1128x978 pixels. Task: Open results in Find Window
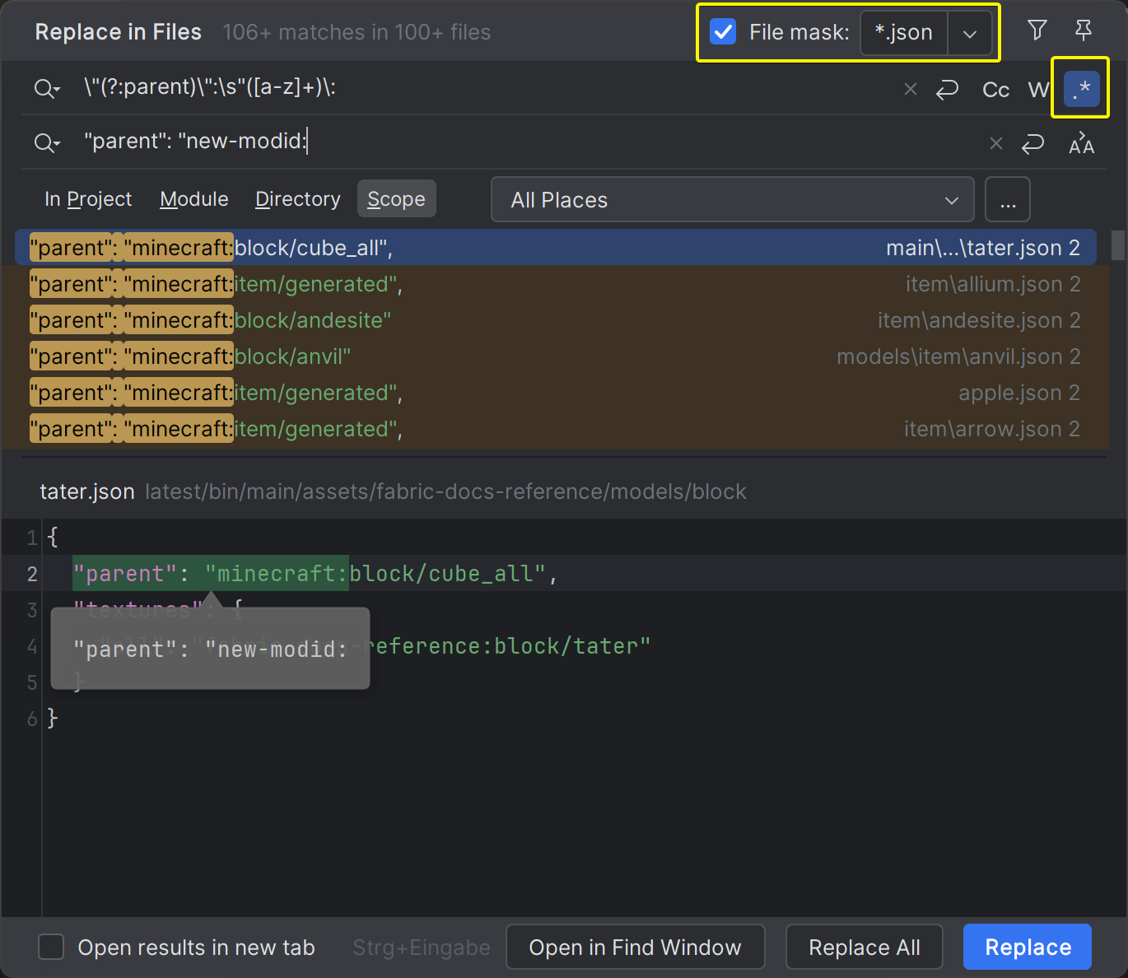[635, 947]
